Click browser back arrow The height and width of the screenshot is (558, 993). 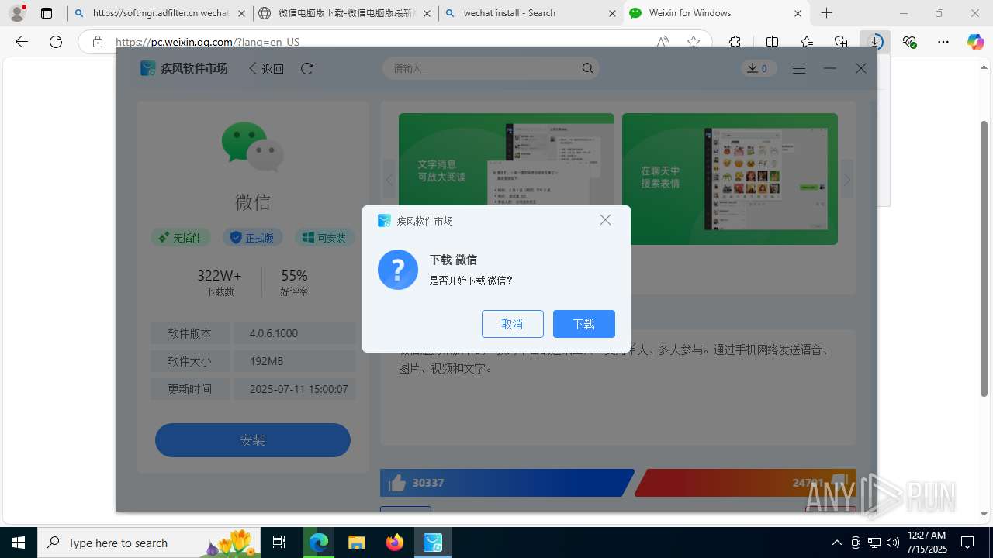click(22, 42)
